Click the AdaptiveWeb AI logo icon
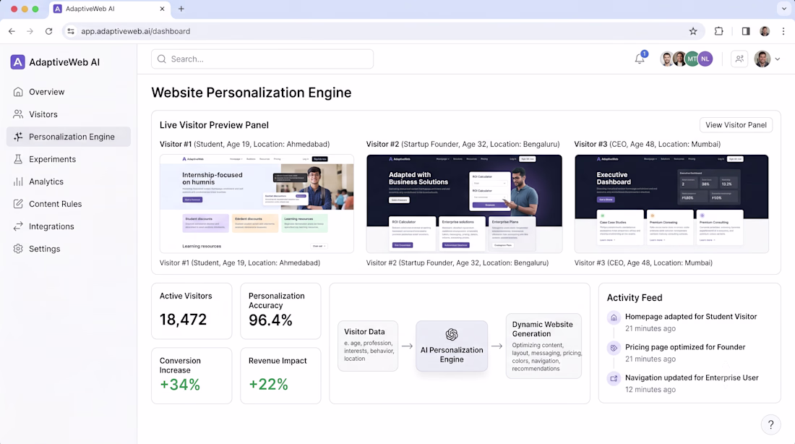 [18, 62]
